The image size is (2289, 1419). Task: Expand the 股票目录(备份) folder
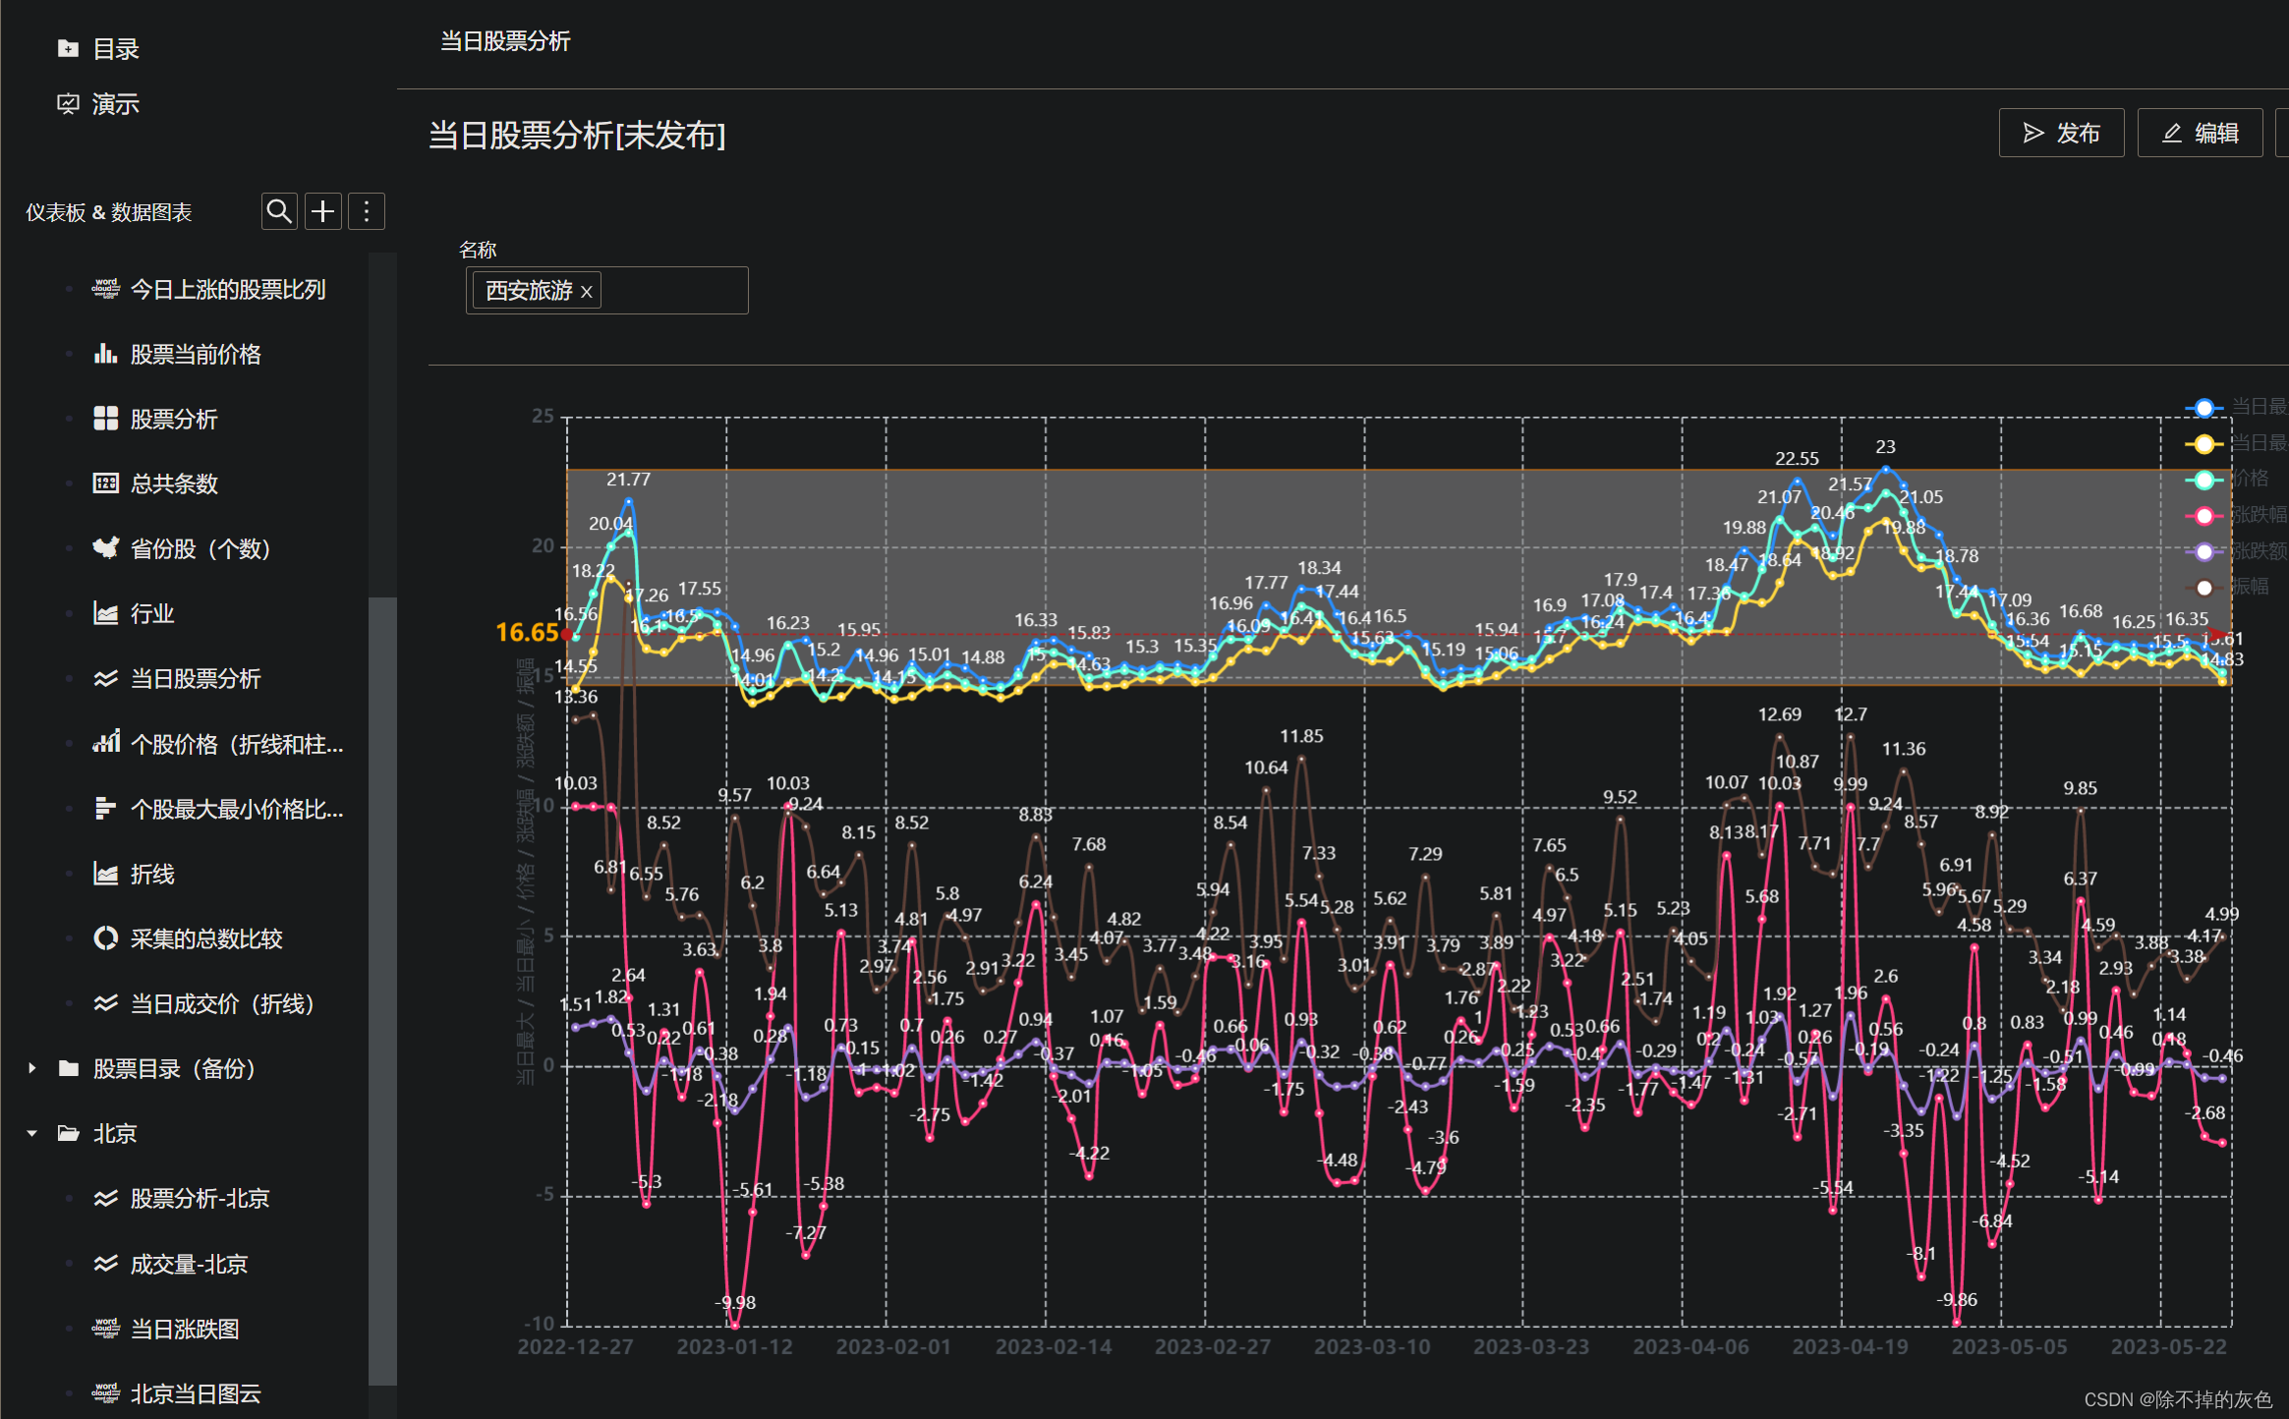click(x=32, y=1068)
